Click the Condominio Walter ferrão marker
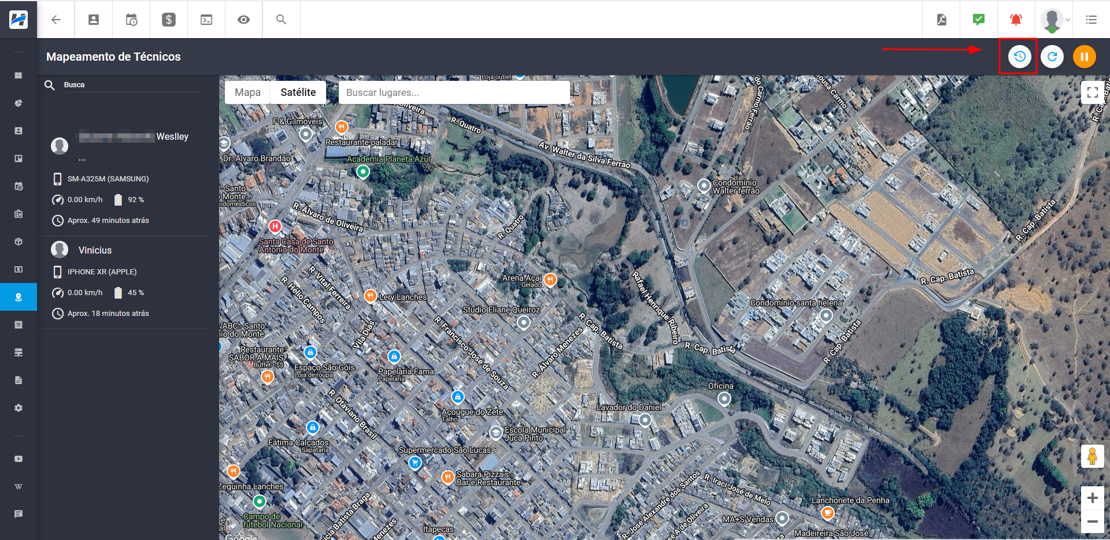 704,185
